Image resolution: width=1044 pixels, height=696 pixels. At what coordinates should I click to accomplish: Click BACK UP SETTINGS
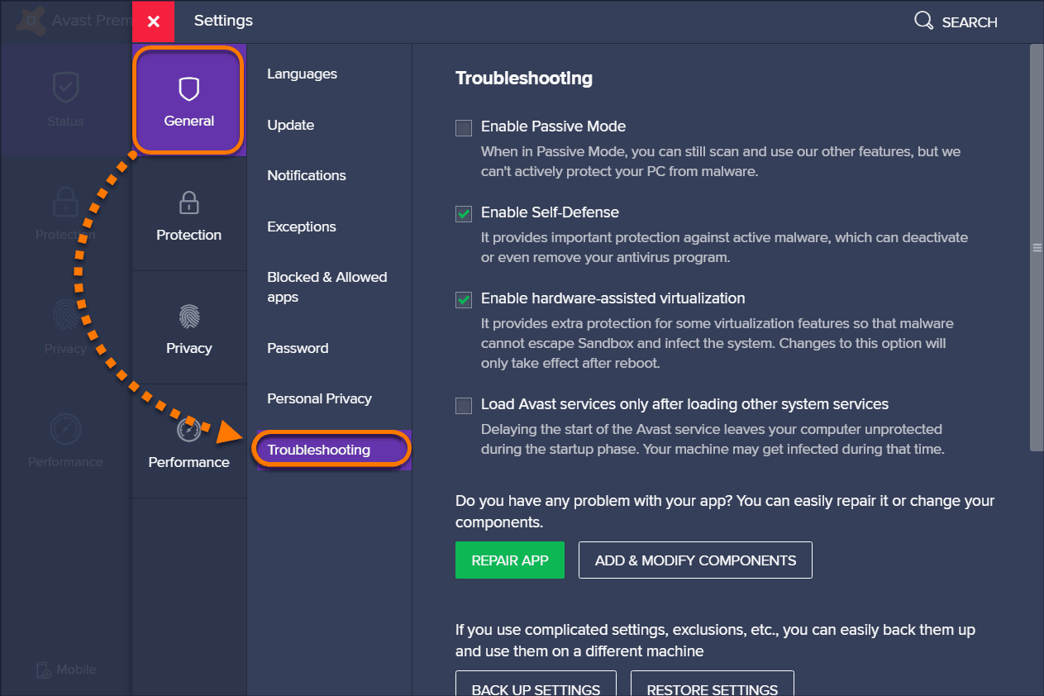pyautogui.click(x=535, y=689)
